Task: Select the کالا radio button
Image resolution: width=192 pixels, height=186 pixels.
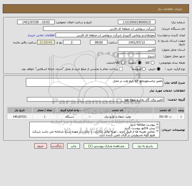Action: (x=152, y=63)
